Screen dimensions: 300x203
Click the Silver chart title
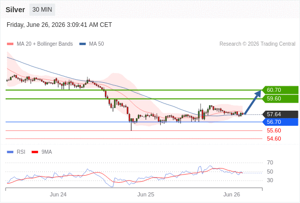coord(15,10)
